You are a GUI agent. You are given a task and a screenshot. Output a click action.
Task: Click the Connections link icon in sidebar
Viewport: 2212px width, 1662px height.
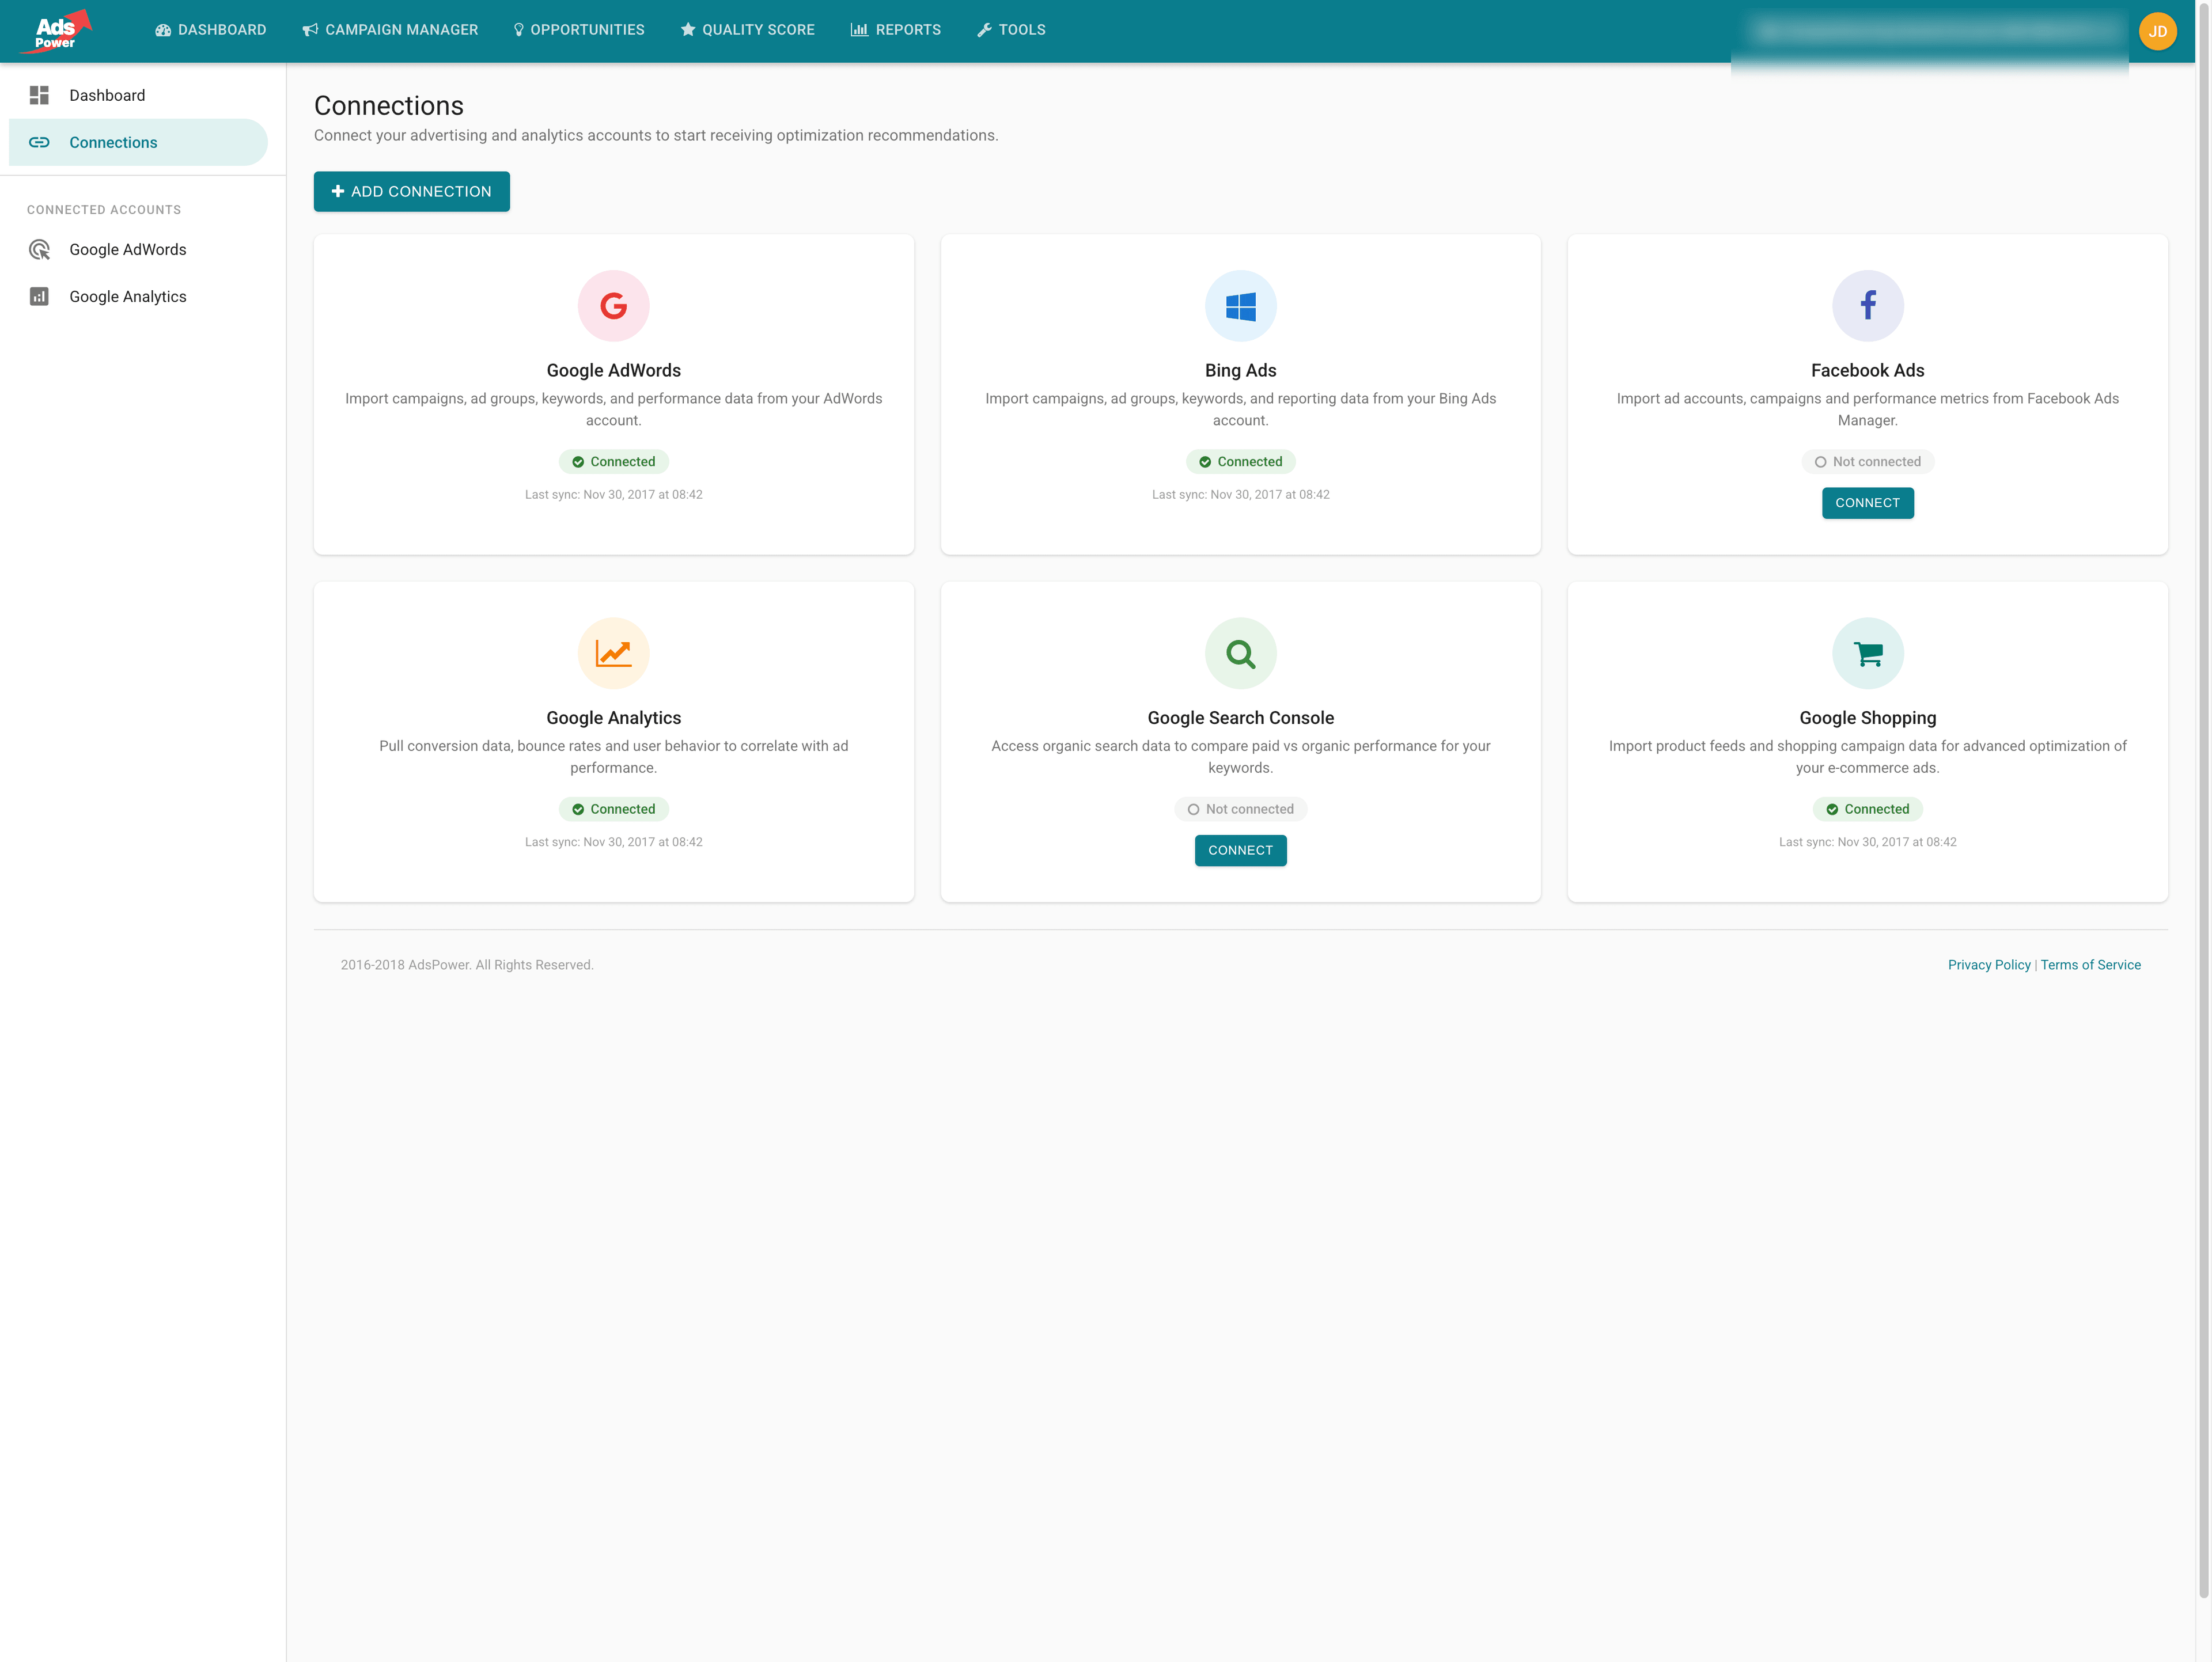pos(39,142)
